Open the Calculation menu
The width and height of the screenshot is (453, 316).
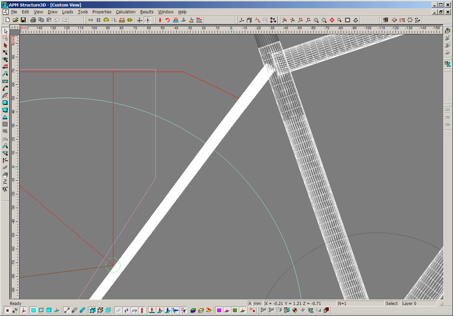126,12
